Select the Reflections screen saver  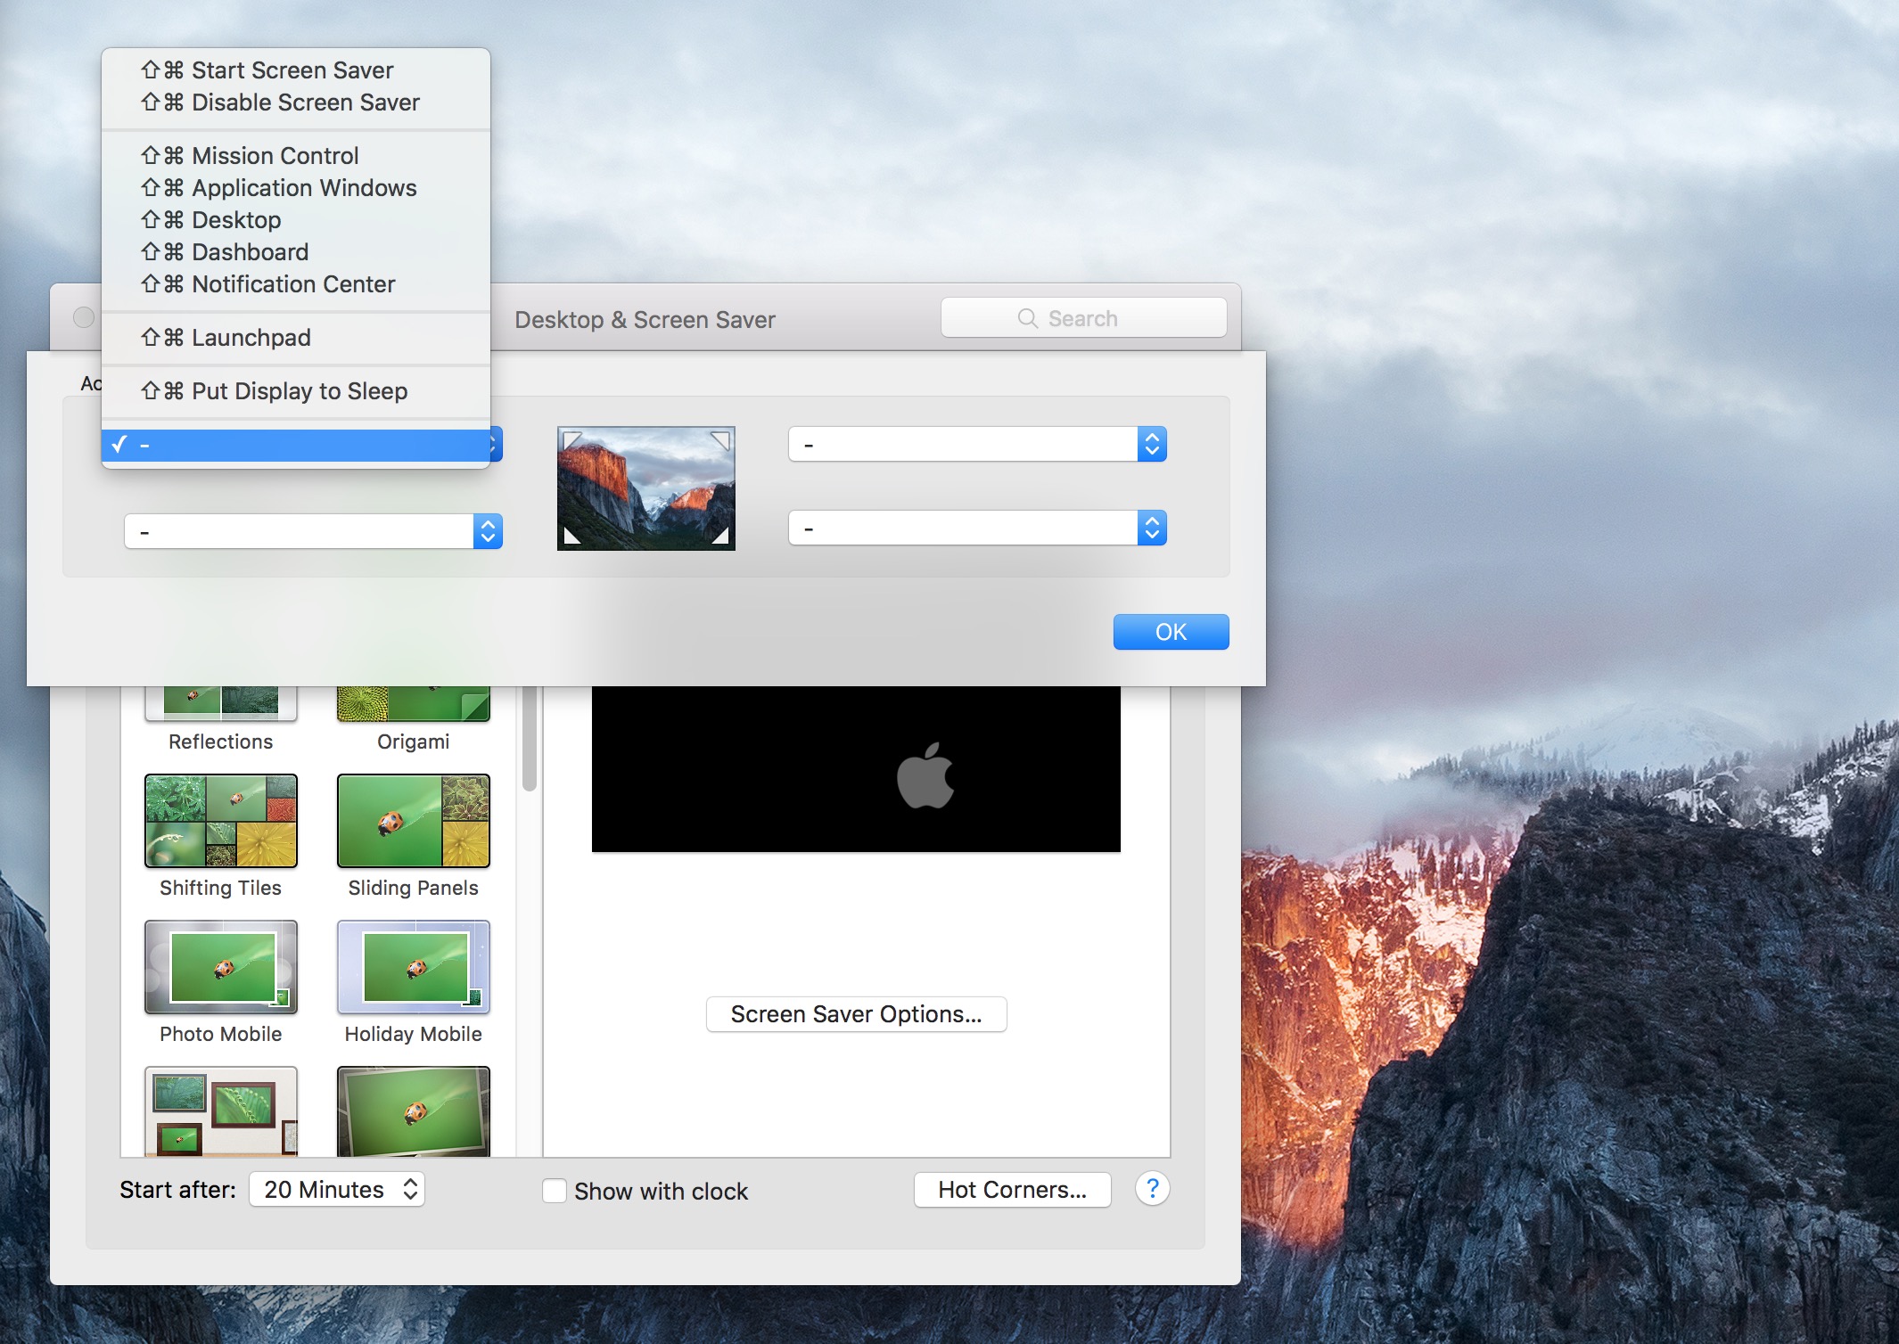(221, 718)
